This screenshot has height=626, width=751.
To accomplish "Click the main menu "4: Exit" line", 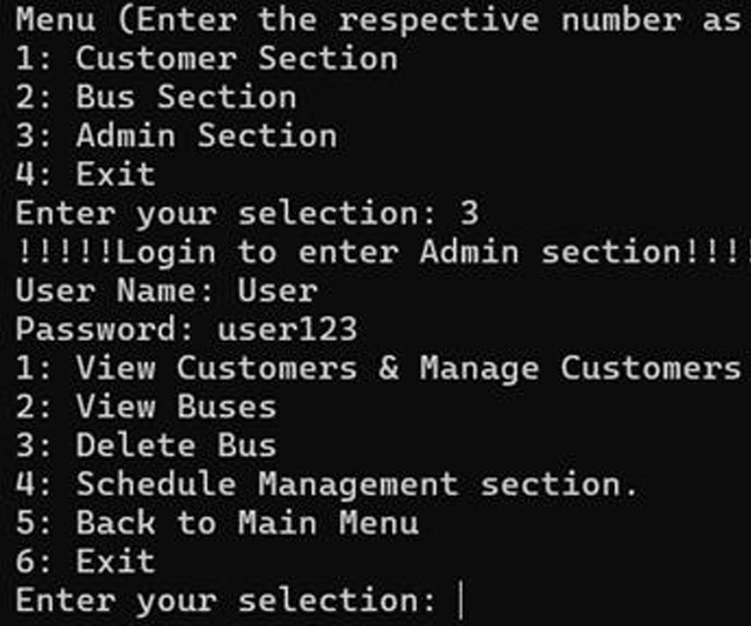I will pos(85,175).
